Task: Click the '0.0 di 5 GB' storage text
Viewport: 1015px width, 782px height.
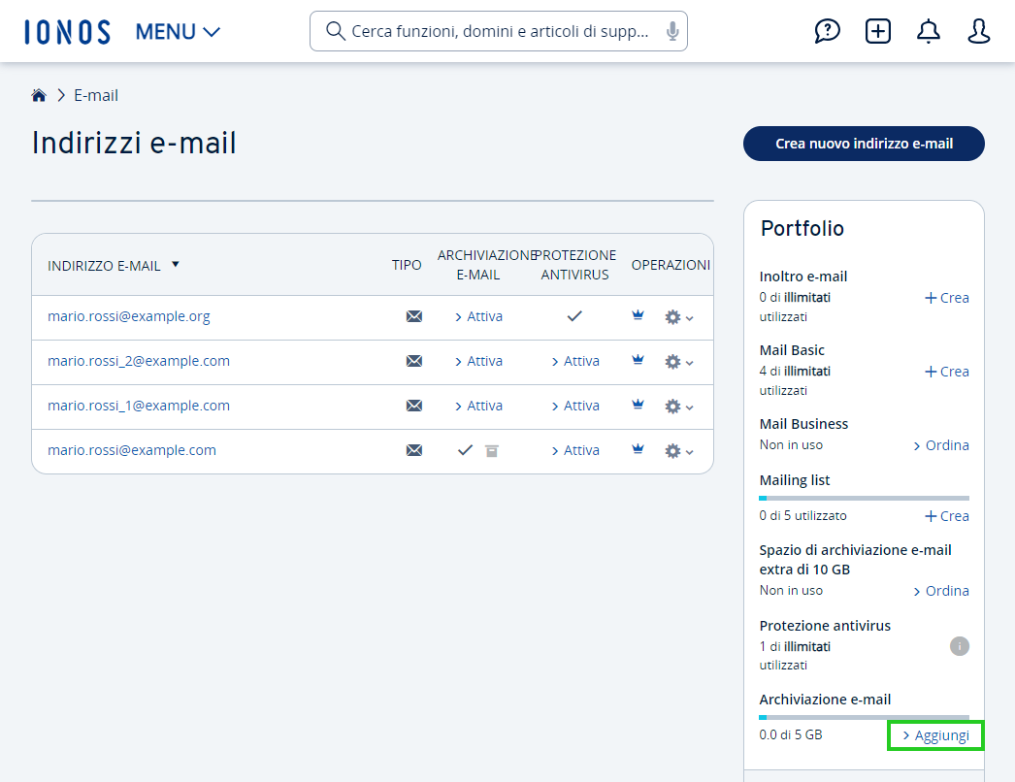Action: pyautogui.click(x=791, y=734)
